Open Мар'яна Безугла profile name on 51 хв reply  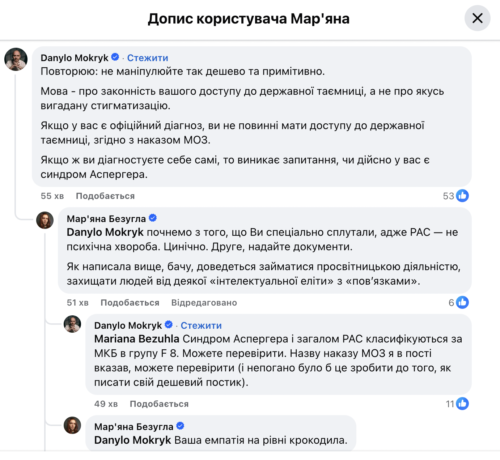click(106, 219)
